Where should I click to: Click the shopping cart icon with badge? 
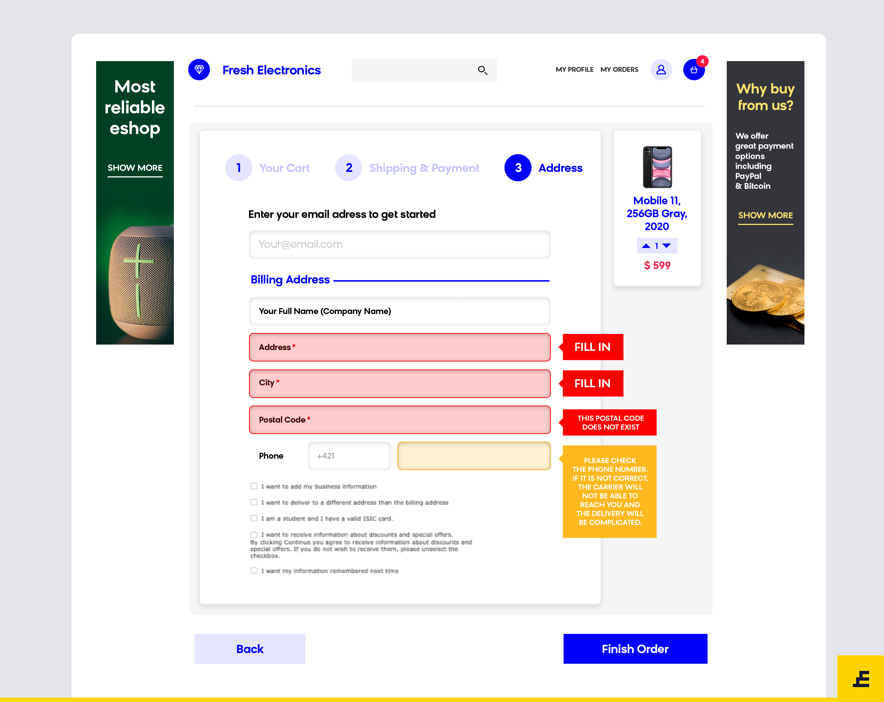pos(693,70)
